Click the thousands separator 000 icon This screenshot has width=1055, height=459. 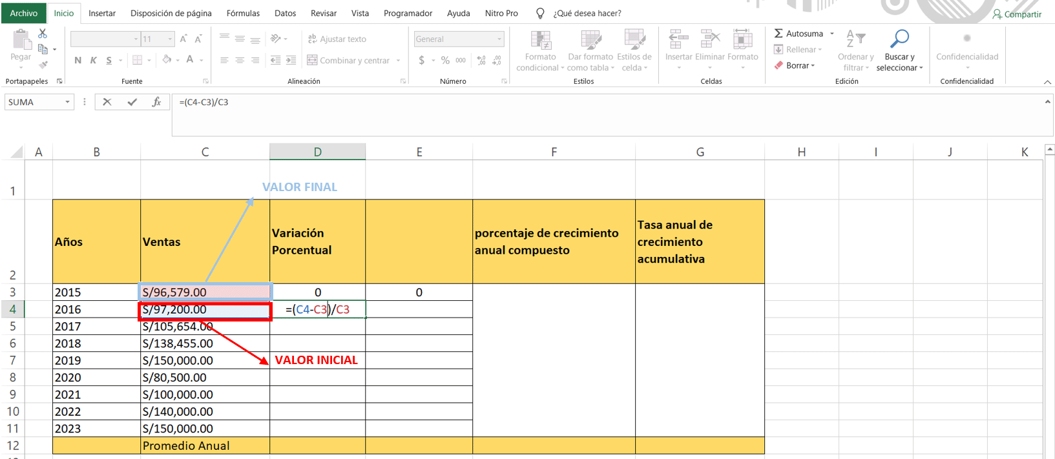coord(461,60)
